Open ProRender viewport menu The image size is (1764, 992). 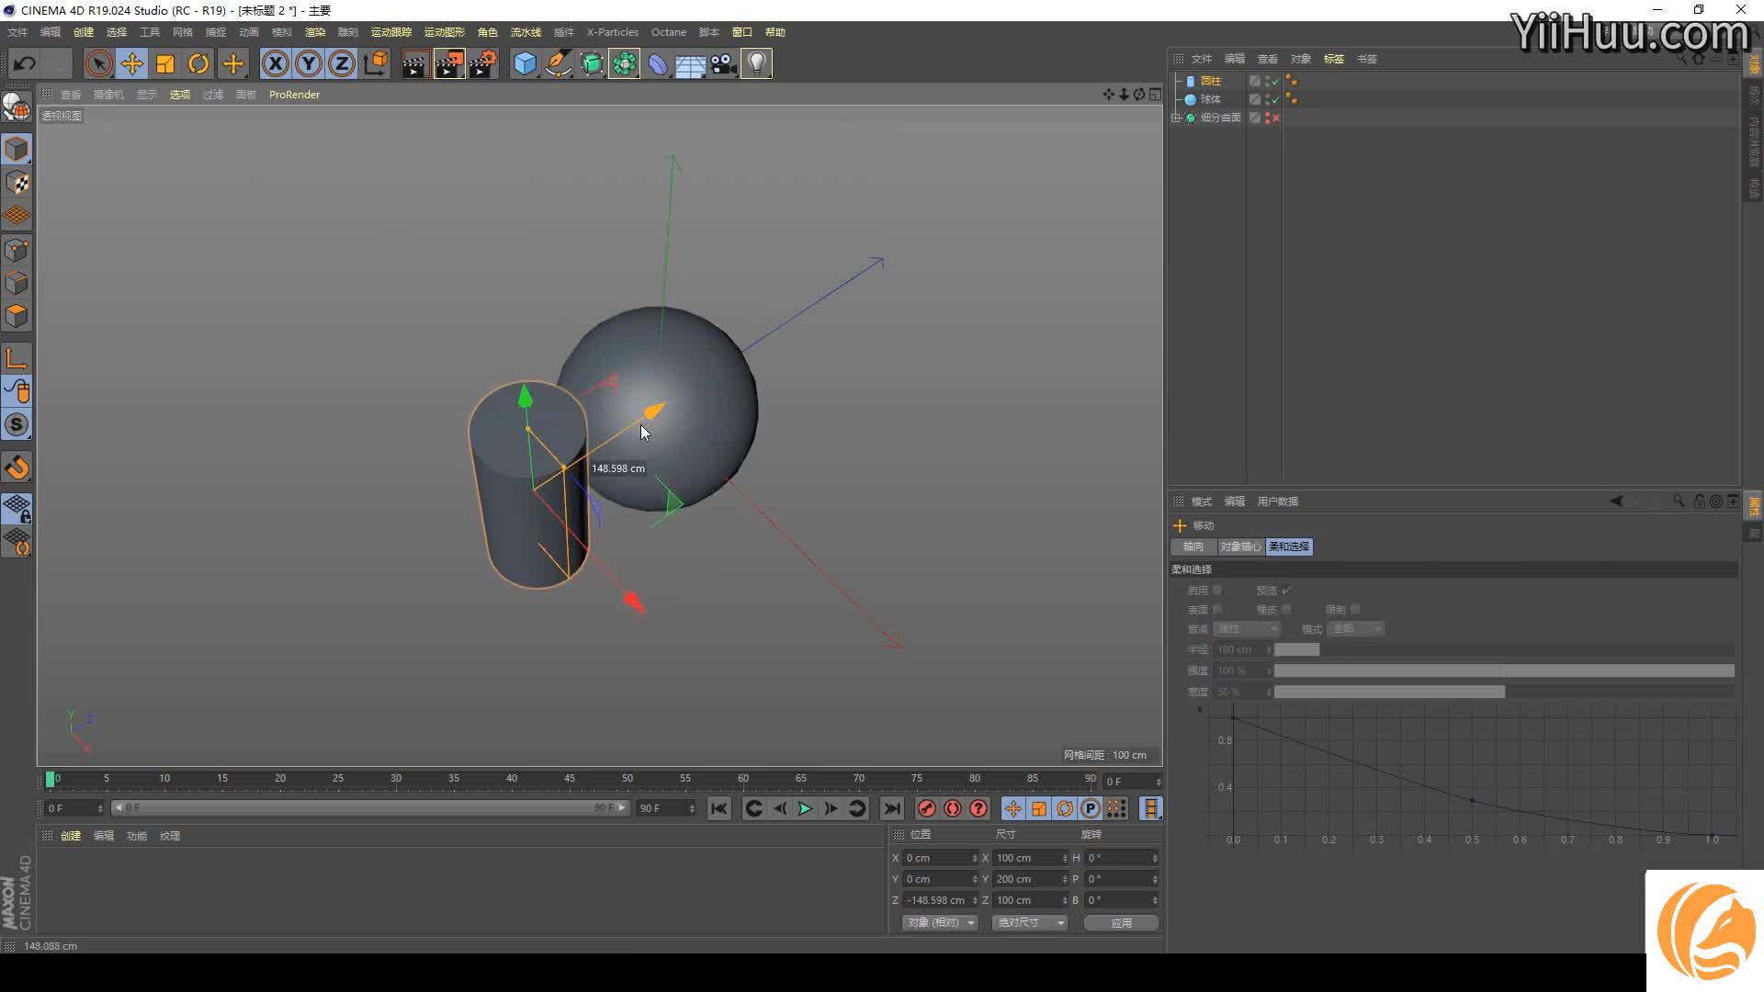click(x=294, y=95)
